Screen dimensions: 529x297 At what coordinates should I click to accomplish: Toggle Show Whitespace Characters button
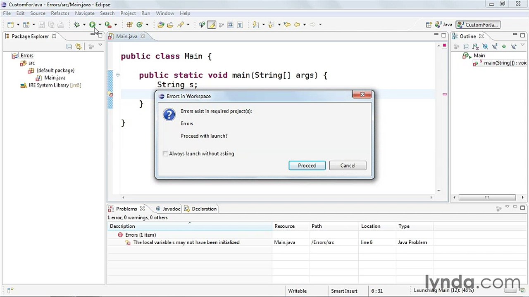[240, 25]
